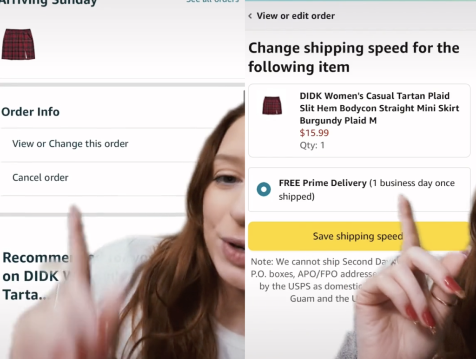Click the Change shipping speed page heading
476x359 pixels.
click(354, 57)
